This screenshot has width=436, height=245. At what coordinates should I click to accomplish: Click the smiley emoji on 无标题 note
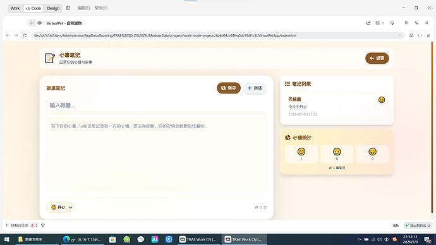coord(382,100)
